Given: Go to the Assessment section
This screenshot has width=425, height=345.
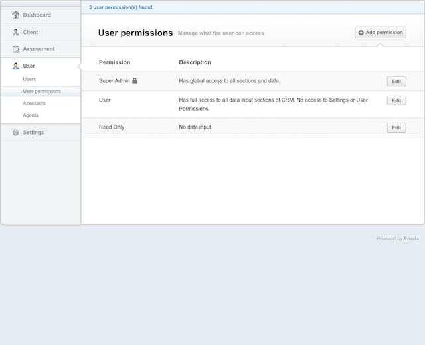Looking at the screenshot, I should tap(41, 49).
